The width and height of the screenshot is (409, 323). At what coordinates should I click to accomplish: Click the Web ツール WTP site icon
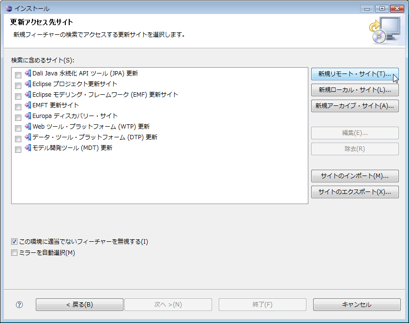(28, 127)
